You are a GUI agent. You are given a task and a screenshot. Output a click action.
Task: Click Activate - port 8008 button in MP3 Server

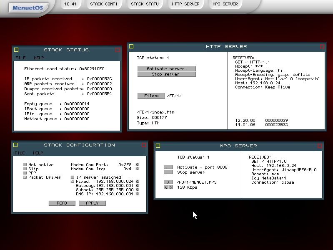pos(168,167)
